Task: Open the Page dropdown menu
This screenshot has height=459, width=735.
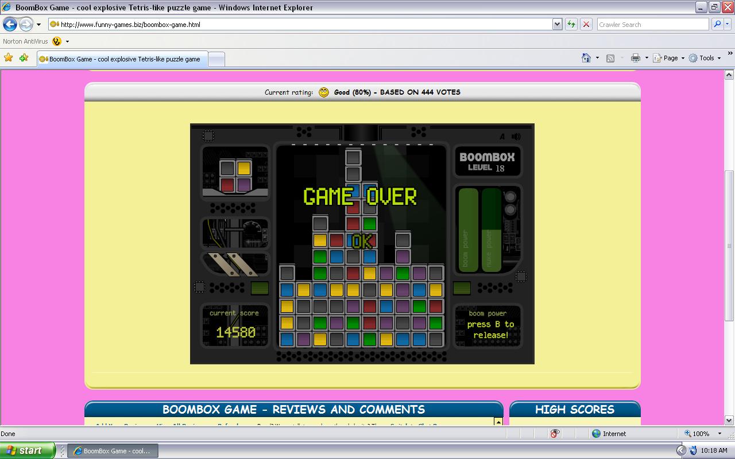Action: [668, 57]
